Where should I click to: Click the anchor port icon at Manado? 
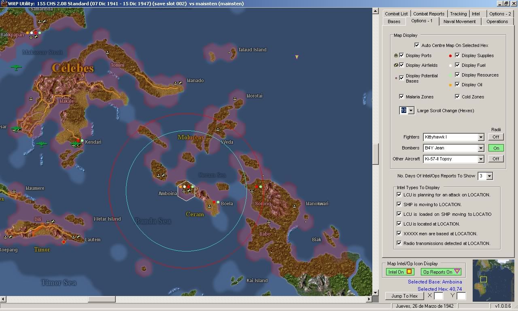[x=176, y=83]
